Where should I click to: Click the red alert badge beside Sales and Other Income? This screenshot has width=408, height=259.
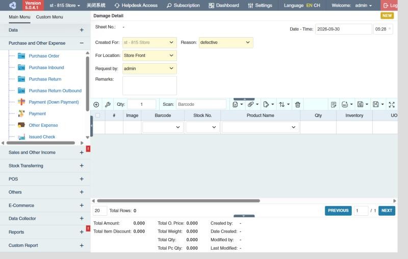(x=88, y=149)
